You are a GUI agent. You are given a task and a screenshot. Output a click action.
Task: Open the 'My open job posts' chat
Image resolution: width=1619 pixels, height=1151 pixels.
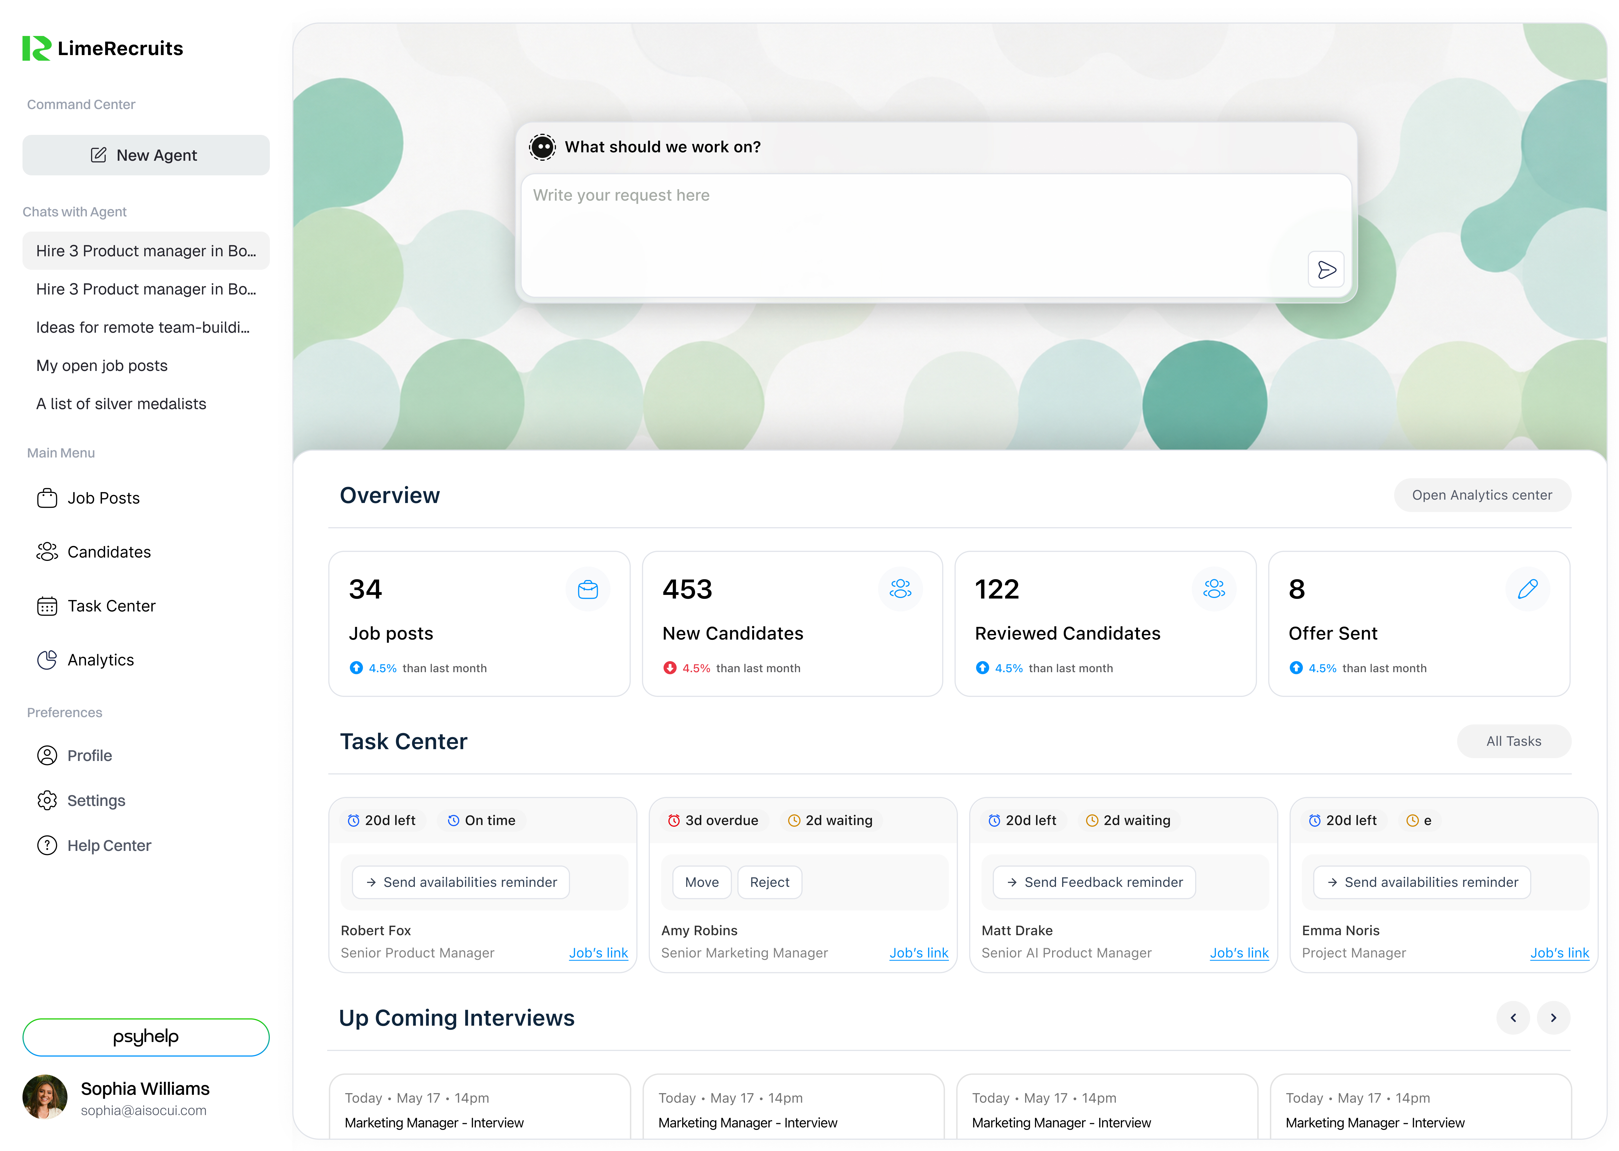(x=146, y=366)
